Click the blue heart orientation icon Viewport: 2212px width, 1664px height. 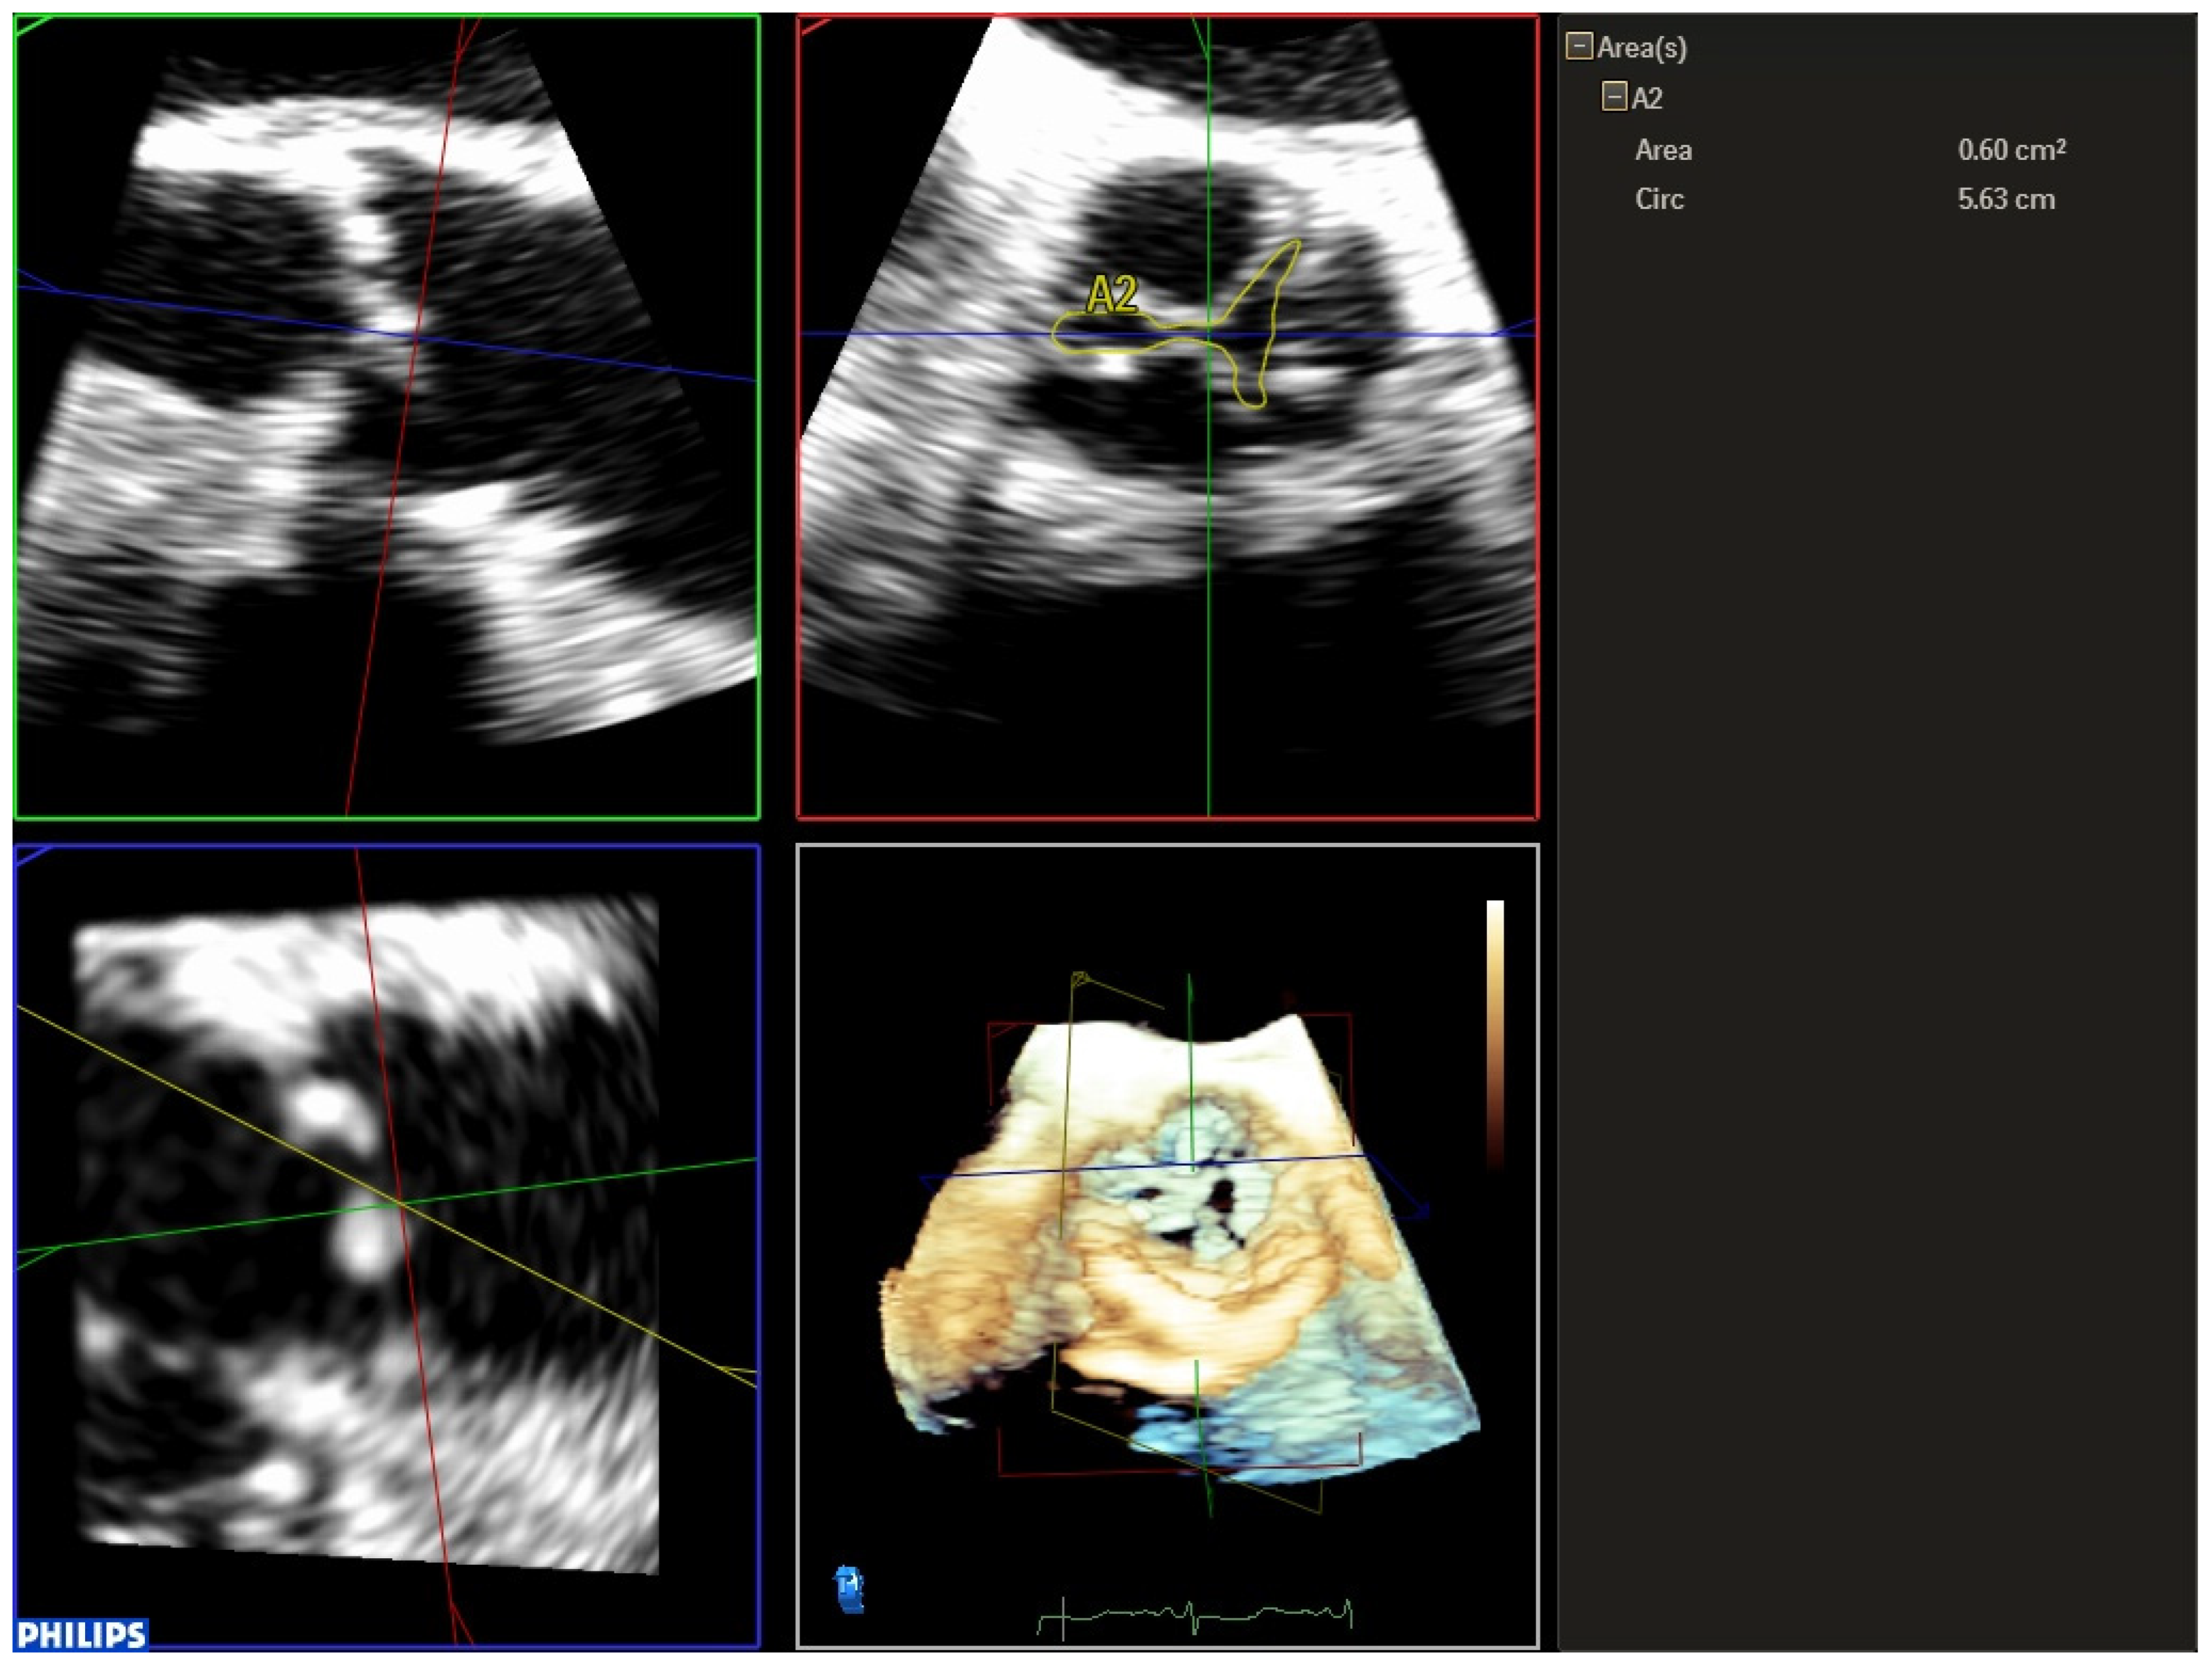pyautogui.click(x=848, y=1589)
